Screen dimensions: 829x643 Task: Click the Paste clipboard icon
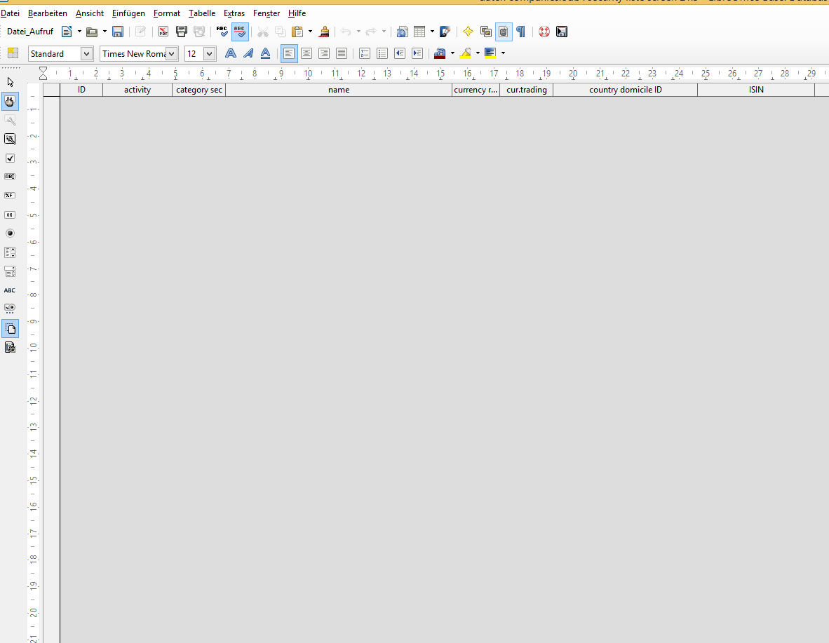[x=297, y=32]
